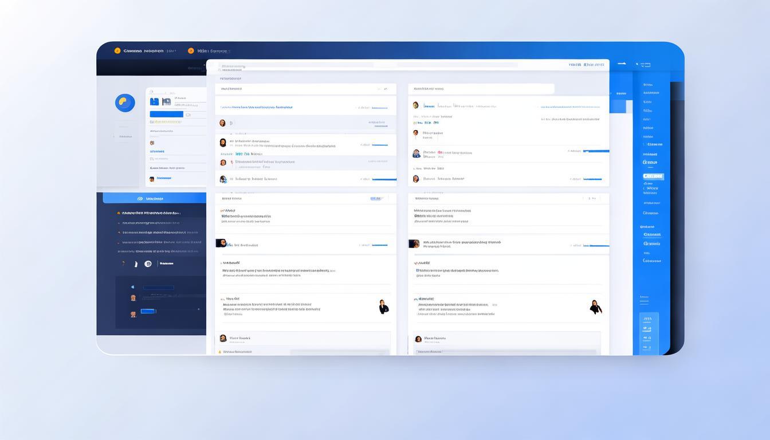Click the white hand icon in dark panel

tap(136, 264)
